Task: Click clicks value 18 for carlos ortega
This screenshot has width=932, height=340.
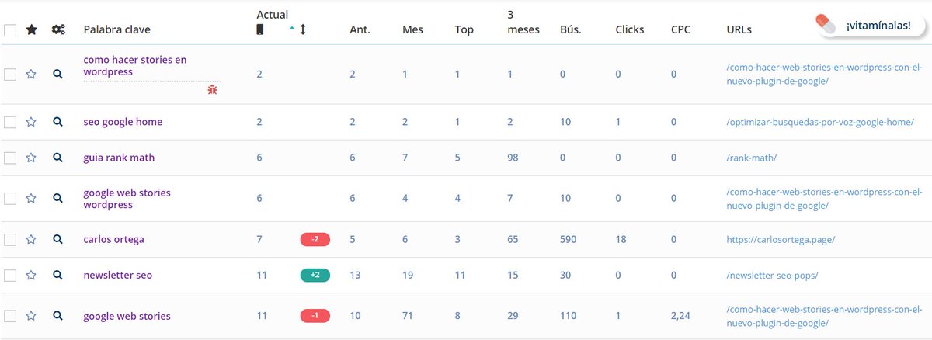Action: (x=621, y=240)
